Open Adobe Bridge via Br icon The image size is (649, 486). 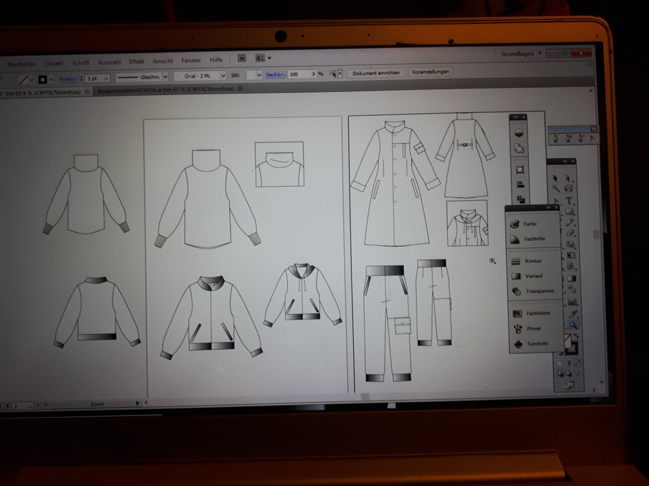(x=242, y=58)
